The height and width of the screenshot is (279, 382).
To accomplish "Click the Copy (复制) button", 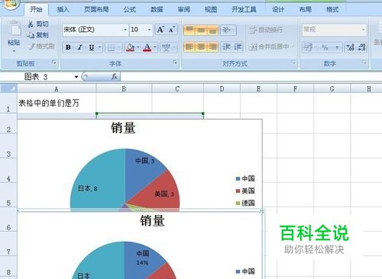I will click(x=38, y=35).
